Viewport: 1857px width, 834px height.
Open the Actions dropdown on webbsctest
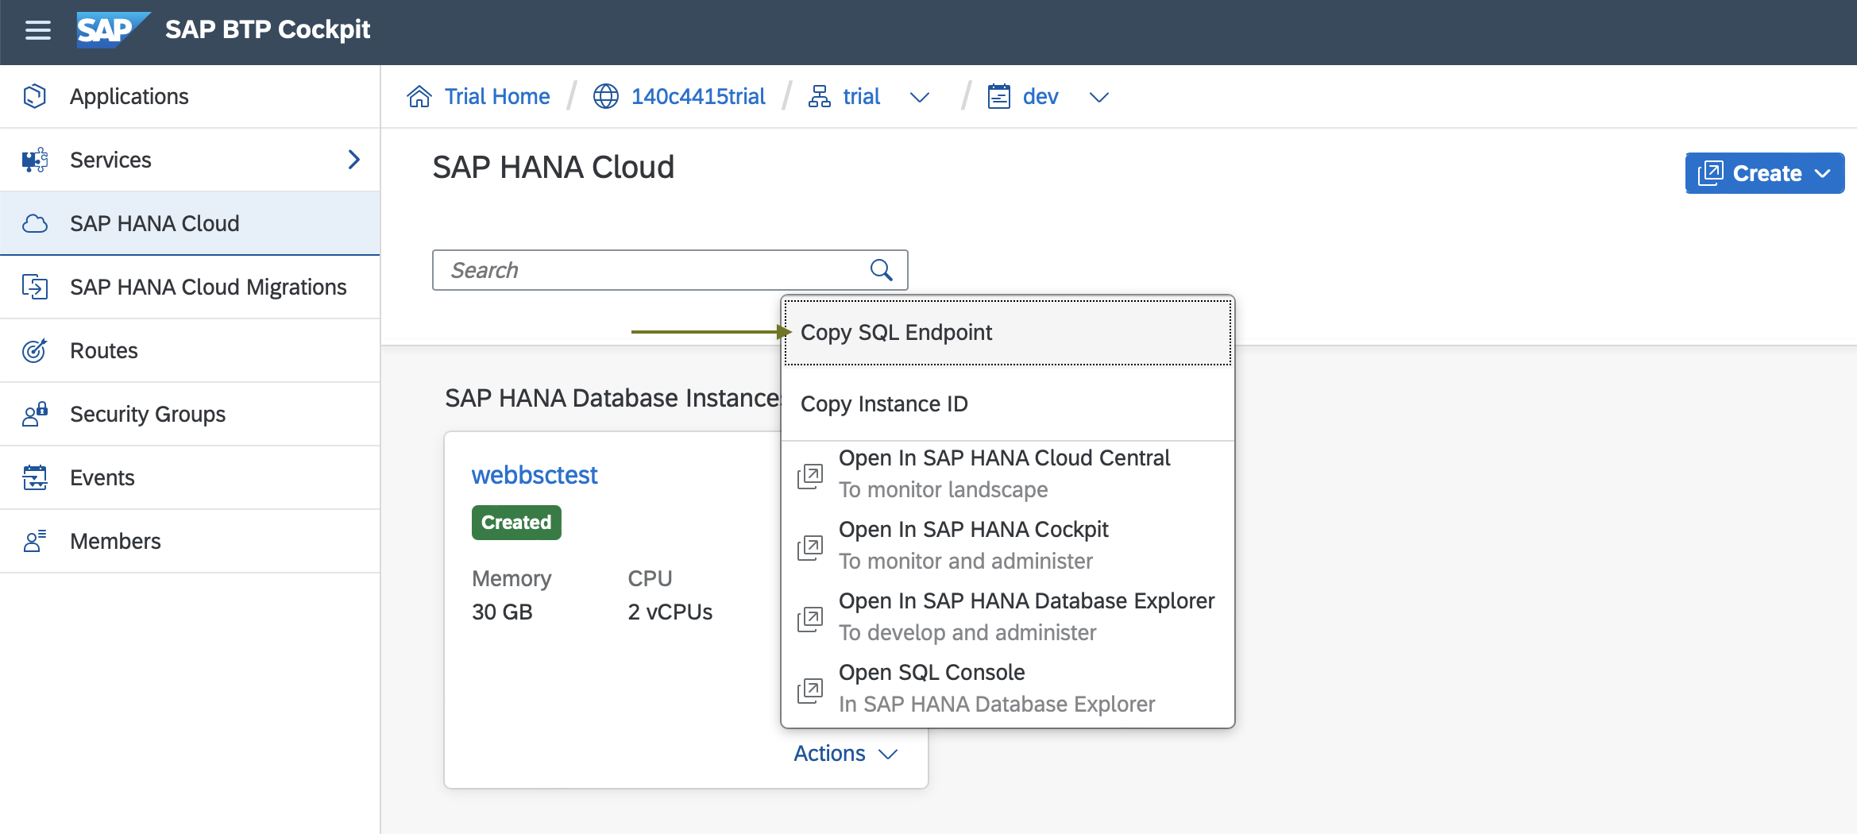coord(845,753)
